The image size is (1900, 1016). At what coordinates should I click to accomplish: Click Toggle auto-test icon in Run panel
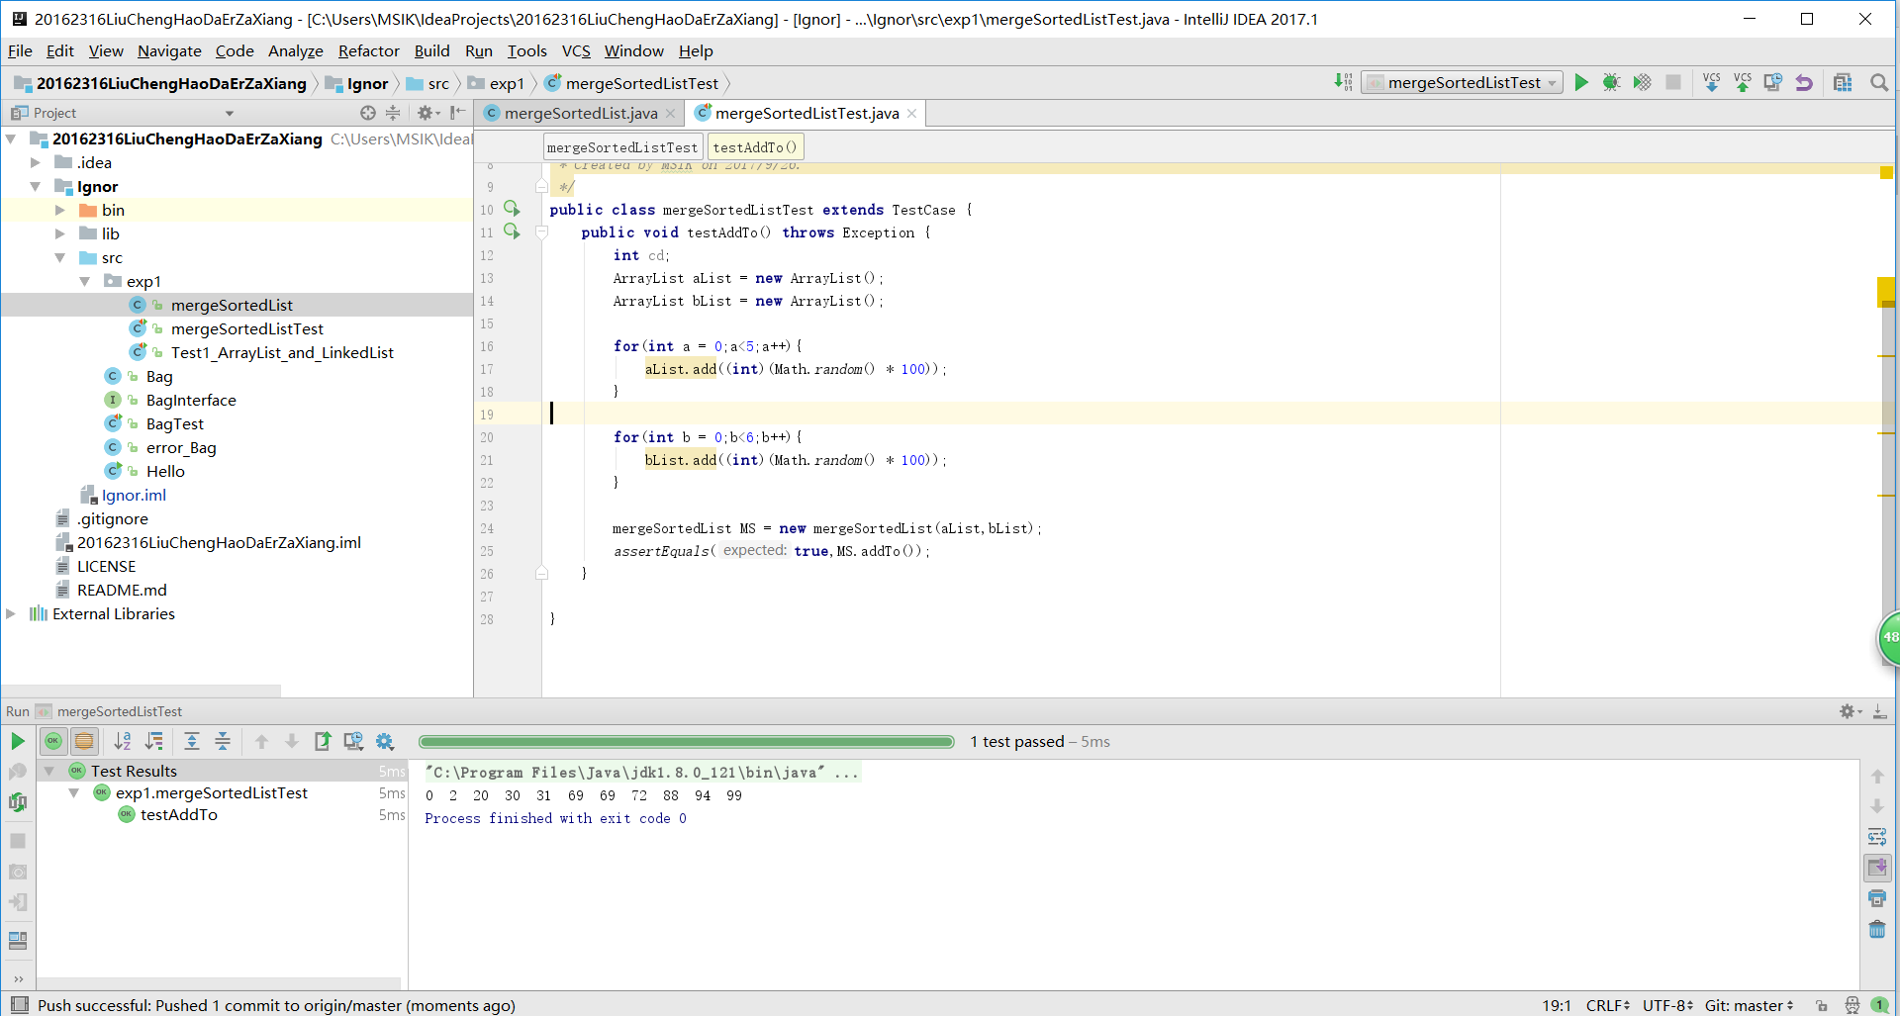click(x=18, y=802)
